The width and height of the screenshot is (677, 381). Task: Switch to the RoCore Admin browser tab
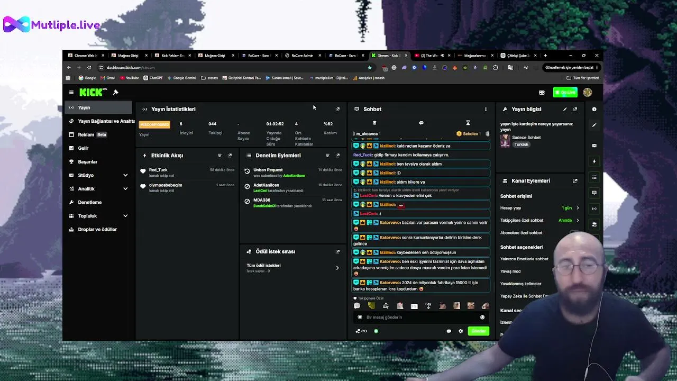(x=302, y=56)
